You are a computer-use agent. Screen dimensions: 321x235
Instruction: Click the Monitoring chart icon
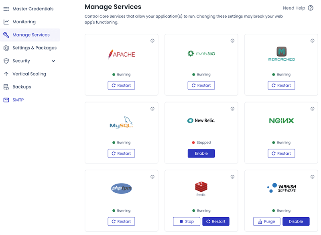[6, 22]
